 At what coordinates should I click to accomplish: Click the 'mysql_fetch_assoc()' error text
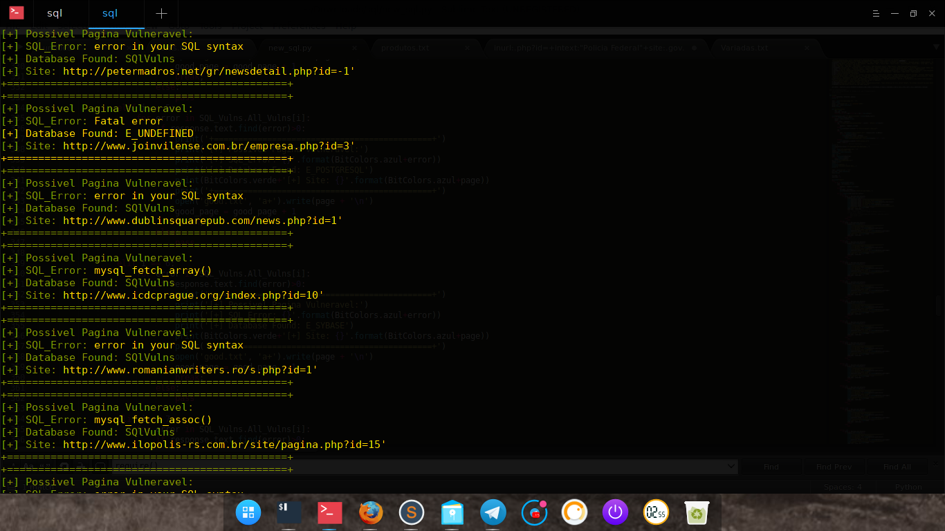154,420
